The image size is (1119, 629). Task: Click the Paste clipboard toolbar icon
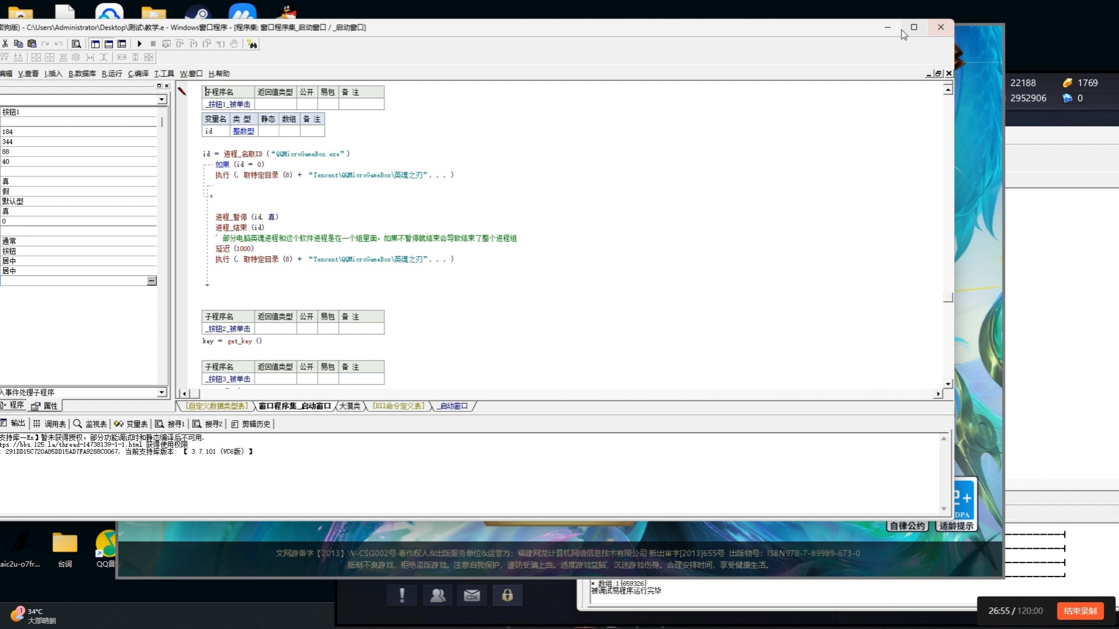(x=32, y=44)
